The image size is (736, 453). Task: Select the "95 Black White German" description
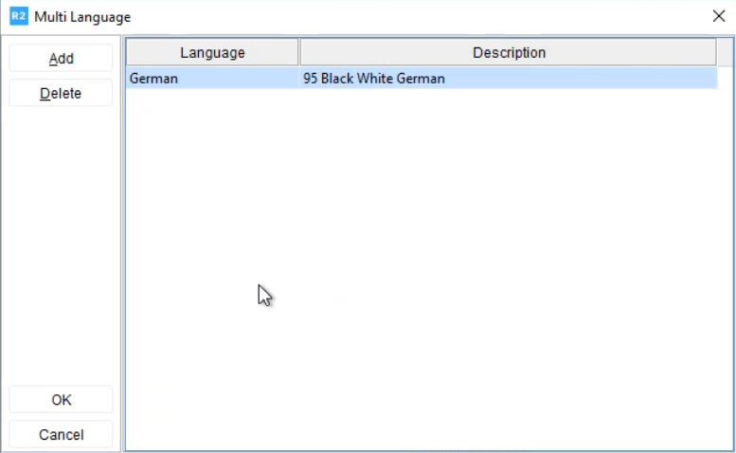pos(373,79)
